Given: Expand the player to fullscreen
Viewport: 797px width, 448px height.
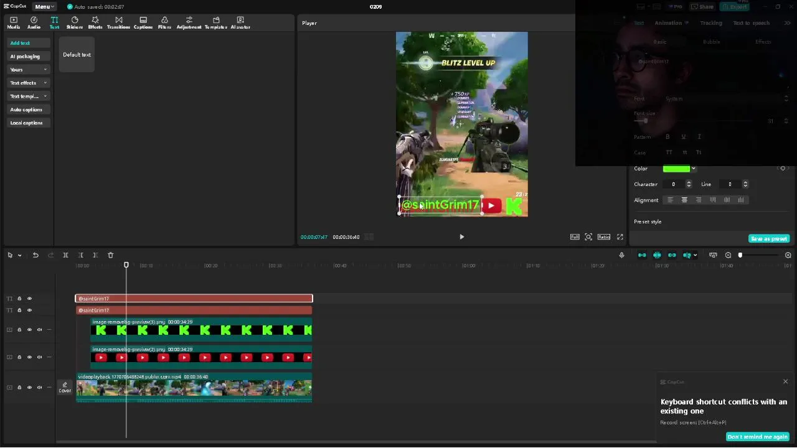Looking at the screenshot, I should pyautogui.click(x=620, y=237).
